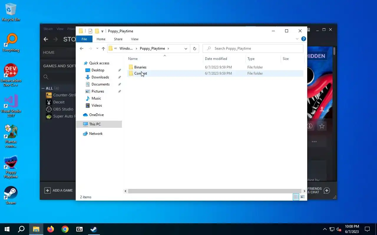Click ADD A GAME in Steam

point(59,190)
